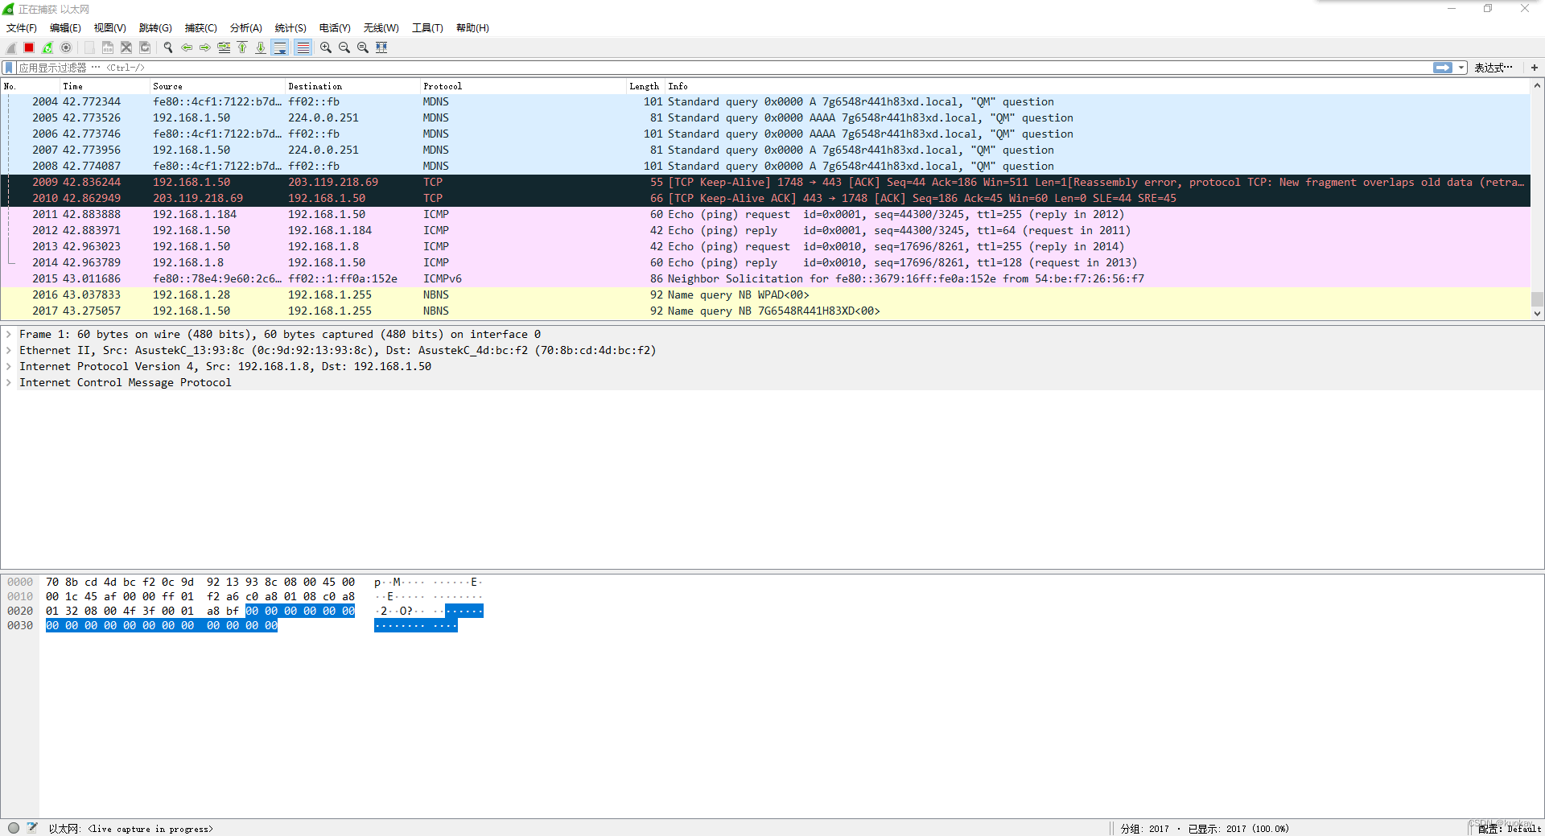The height and width of the screenshot is (836, 1545).
Task: Apply the display filter with the arrow button
Action: pyautogui.click(x=1443, y=68)
